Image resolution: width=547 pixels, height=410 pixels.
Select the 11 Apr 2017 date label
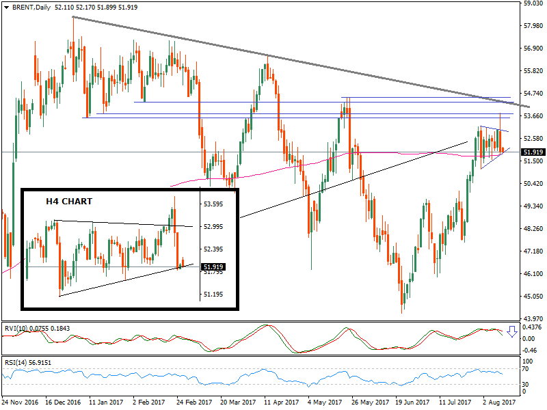point(282,402)
